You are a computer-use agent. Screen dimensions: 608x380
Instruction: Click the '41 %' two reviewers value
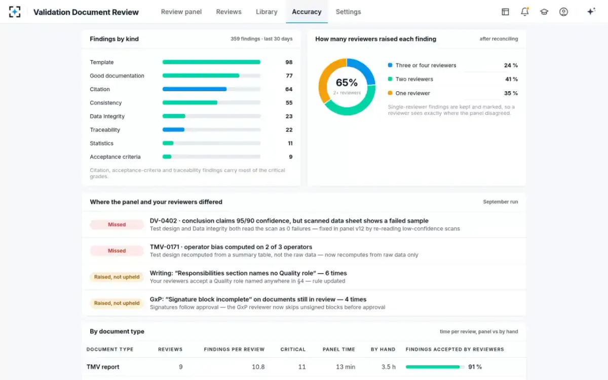pyautogui.click(x=511, y=79)
